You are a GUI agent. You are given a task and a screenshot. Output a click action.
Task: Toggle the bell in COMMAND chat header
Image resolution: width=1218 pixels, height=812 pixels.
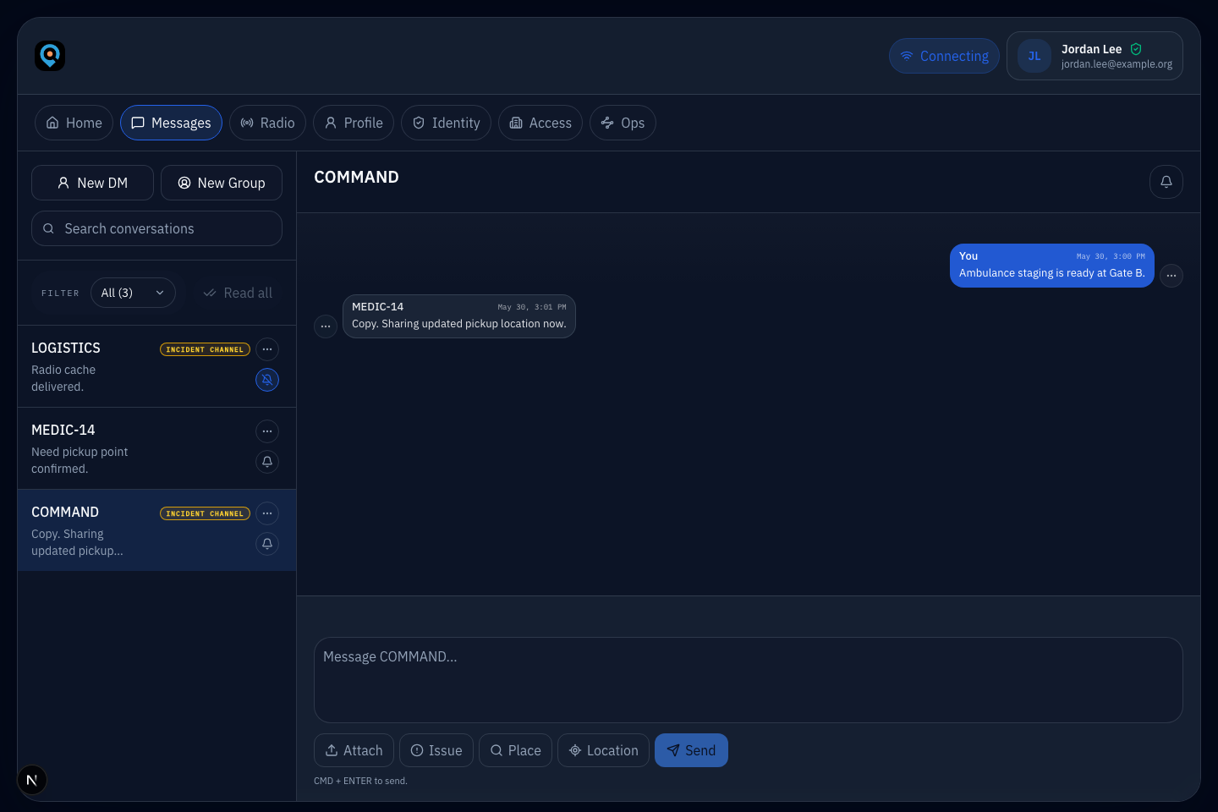pyautogui.click(x=1166, y=182)
